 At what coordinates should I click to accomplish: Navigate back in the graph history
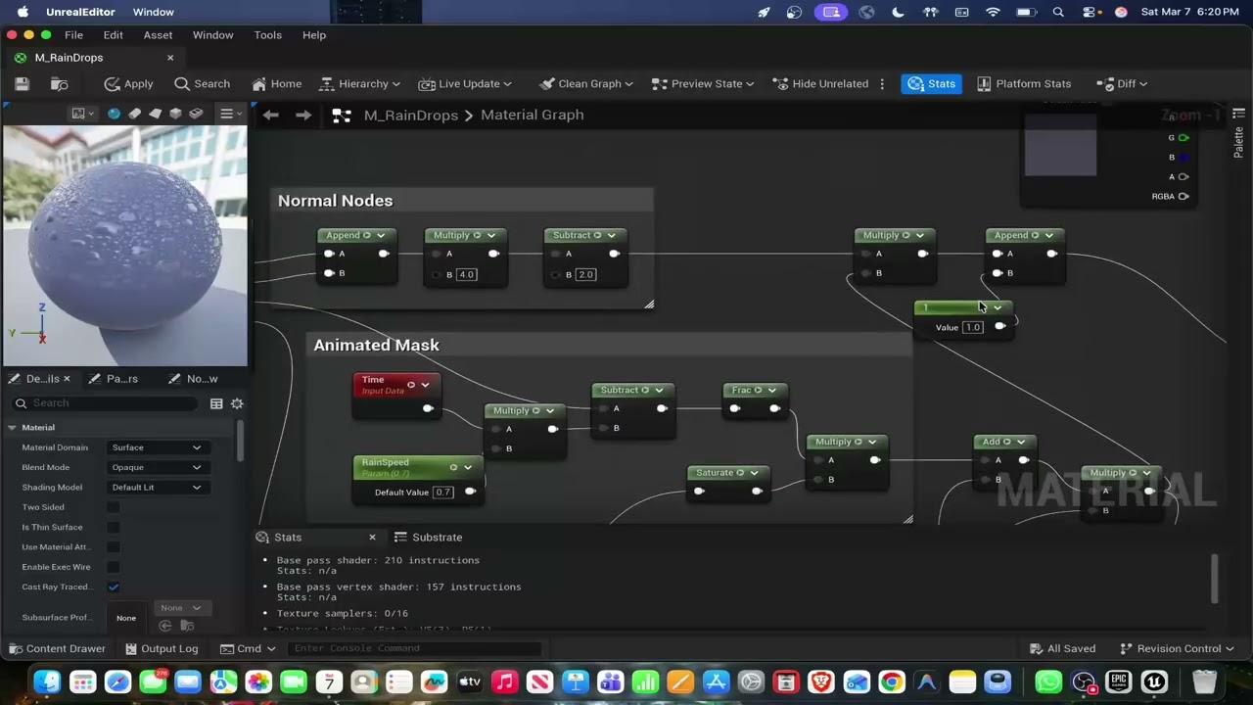(271, 116)
